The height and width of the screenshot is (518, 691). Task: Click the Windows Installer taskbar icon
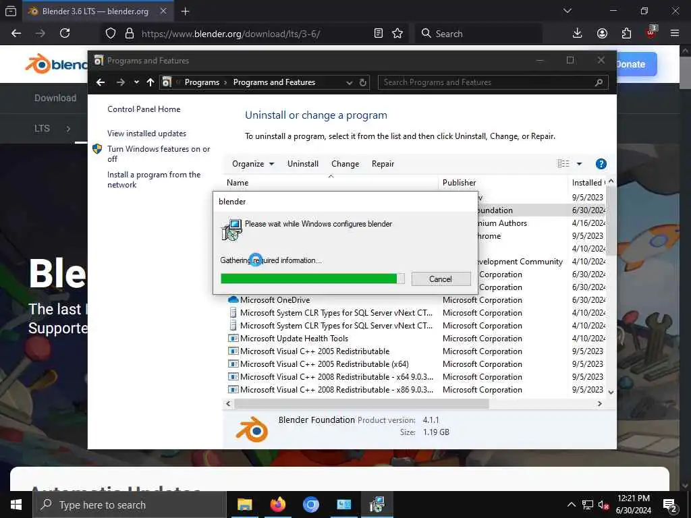377,505
